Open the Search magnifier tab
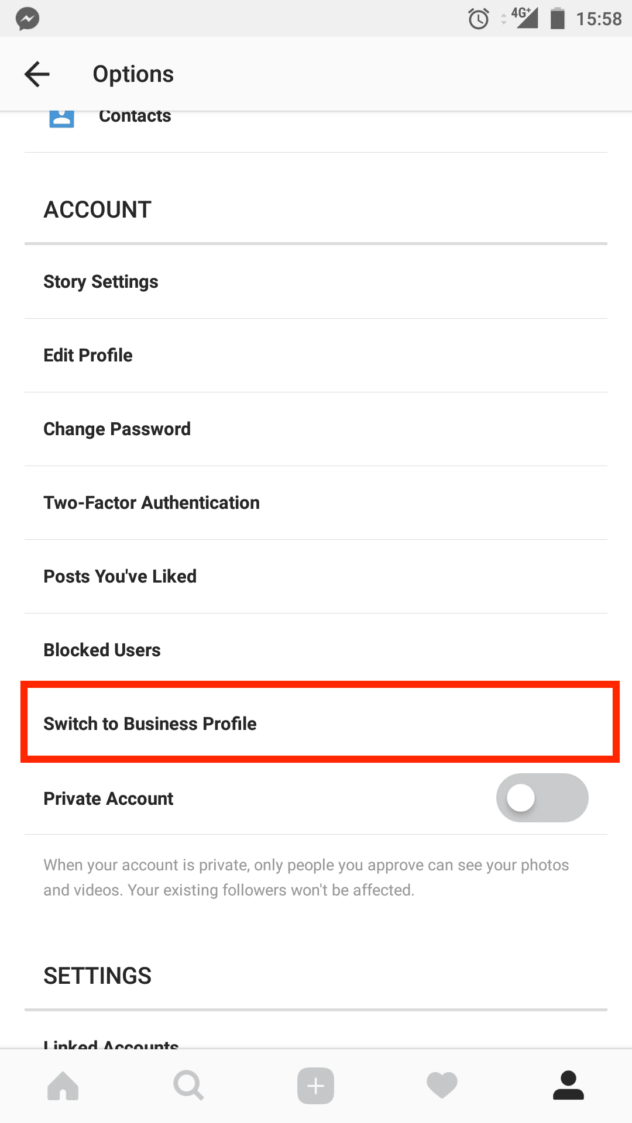This screenshot has width=632, height=1123. click(189, 1086)
